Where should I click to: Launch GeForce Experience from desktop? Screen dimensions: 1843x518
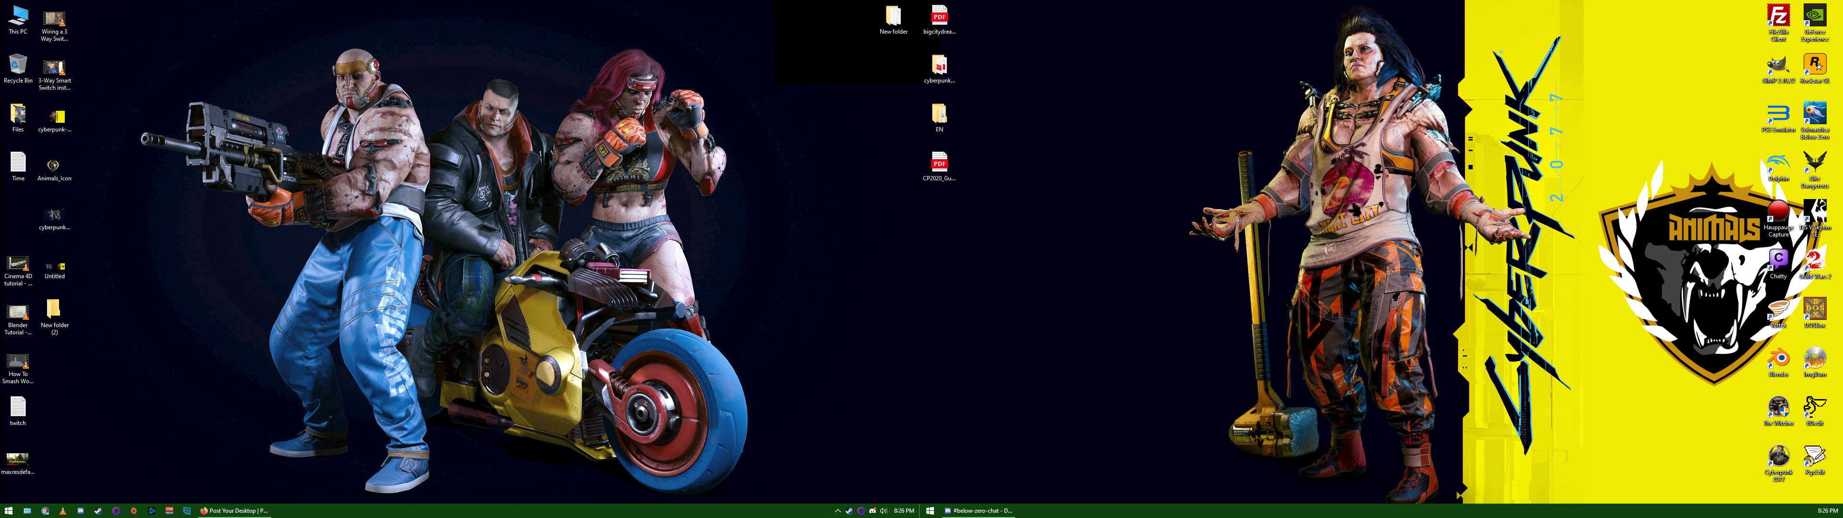point(1815,23)
